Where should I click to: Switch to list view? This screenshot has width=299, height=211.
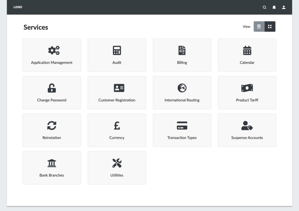point(259,27)
